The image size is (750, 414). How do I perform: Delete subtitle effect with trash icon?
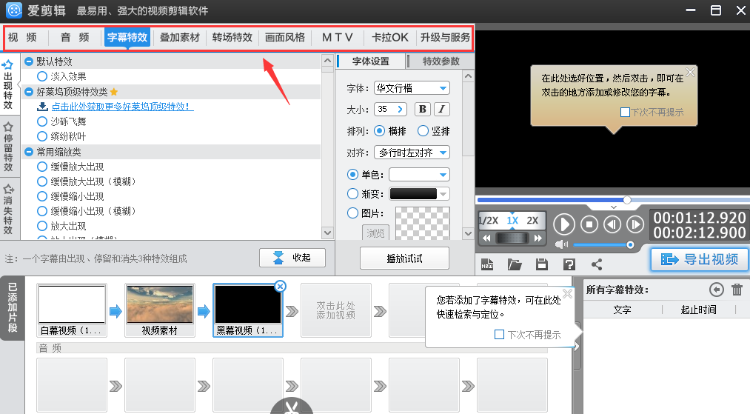click(x=737, y=290)
